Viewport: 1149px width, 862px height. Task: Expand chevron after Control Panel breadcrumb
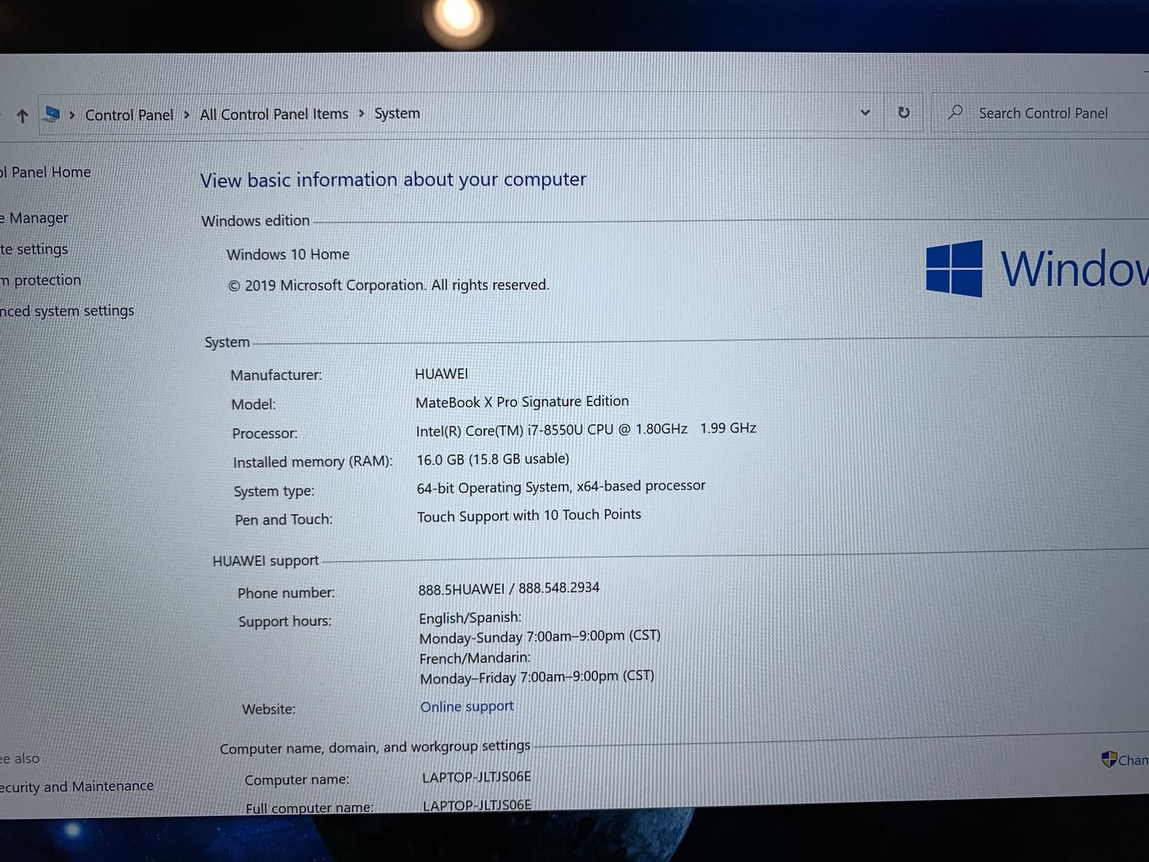point(187,115)
